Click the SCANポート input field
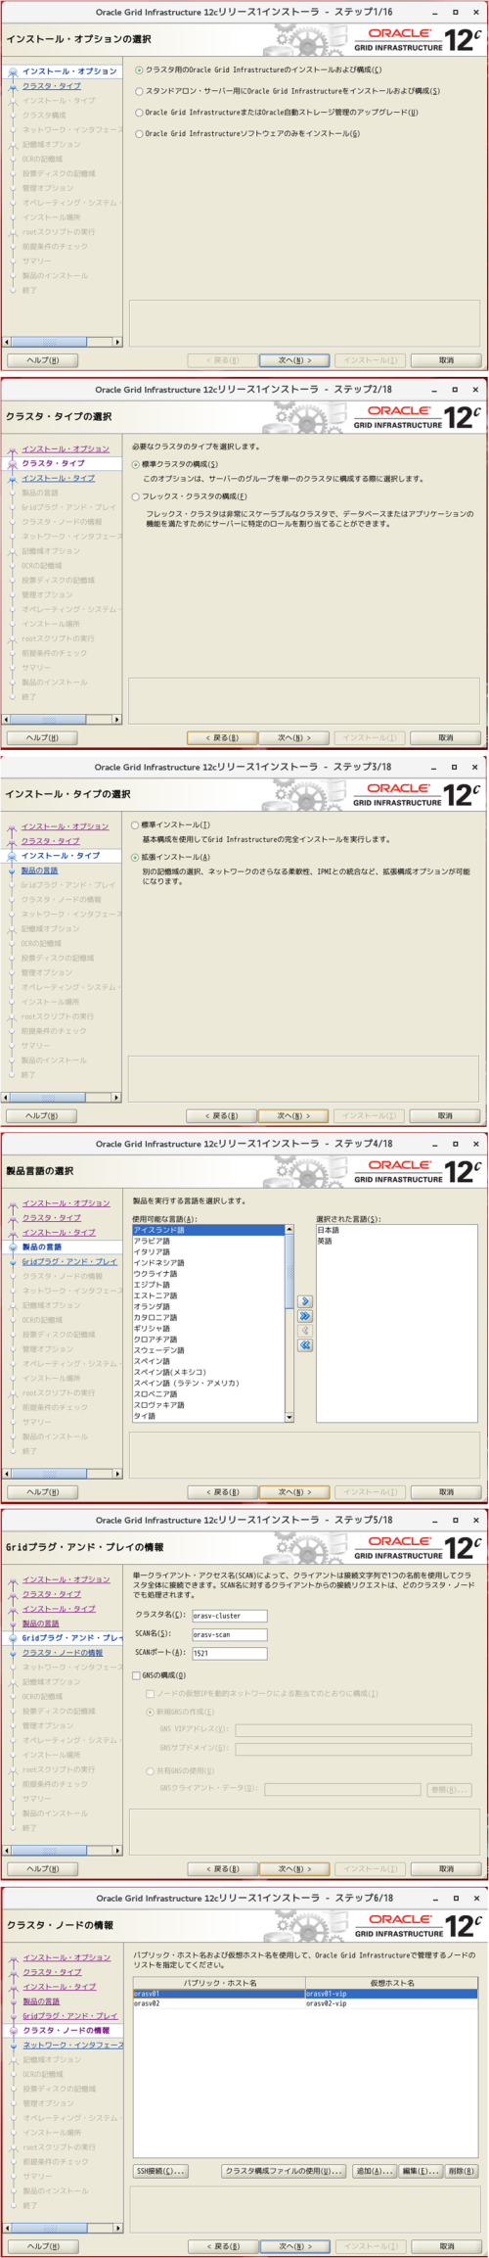The image size is (489, 2258). tap(229, 1653)
